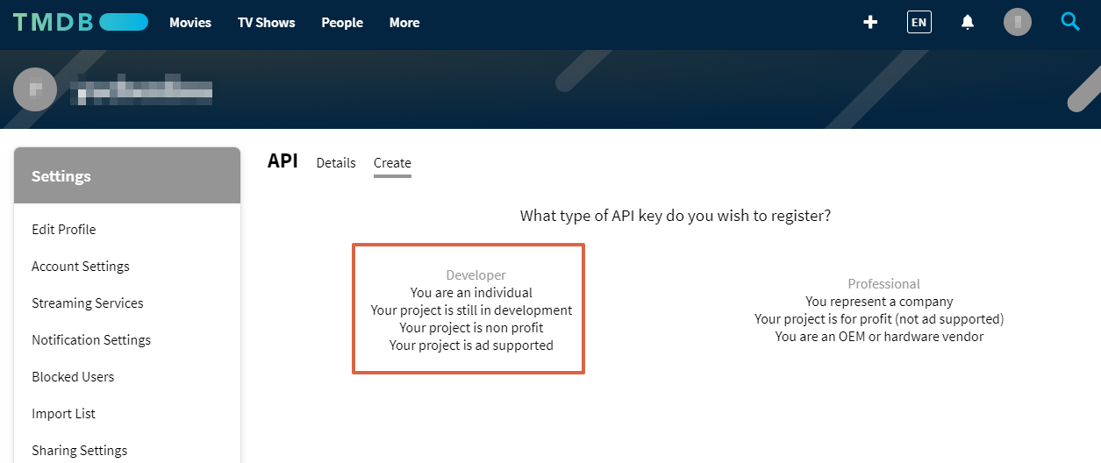Viewport: 1101px width, 463px height.
Task: Open Account Settings in sidebar
Action: tap(81, 267)
